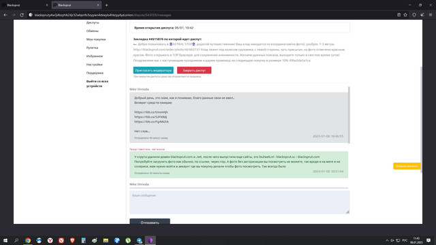436x245 pixels.
Task: Close the active second Blacksprut tab
Action: pyautogui.click(x=98, y=5)
